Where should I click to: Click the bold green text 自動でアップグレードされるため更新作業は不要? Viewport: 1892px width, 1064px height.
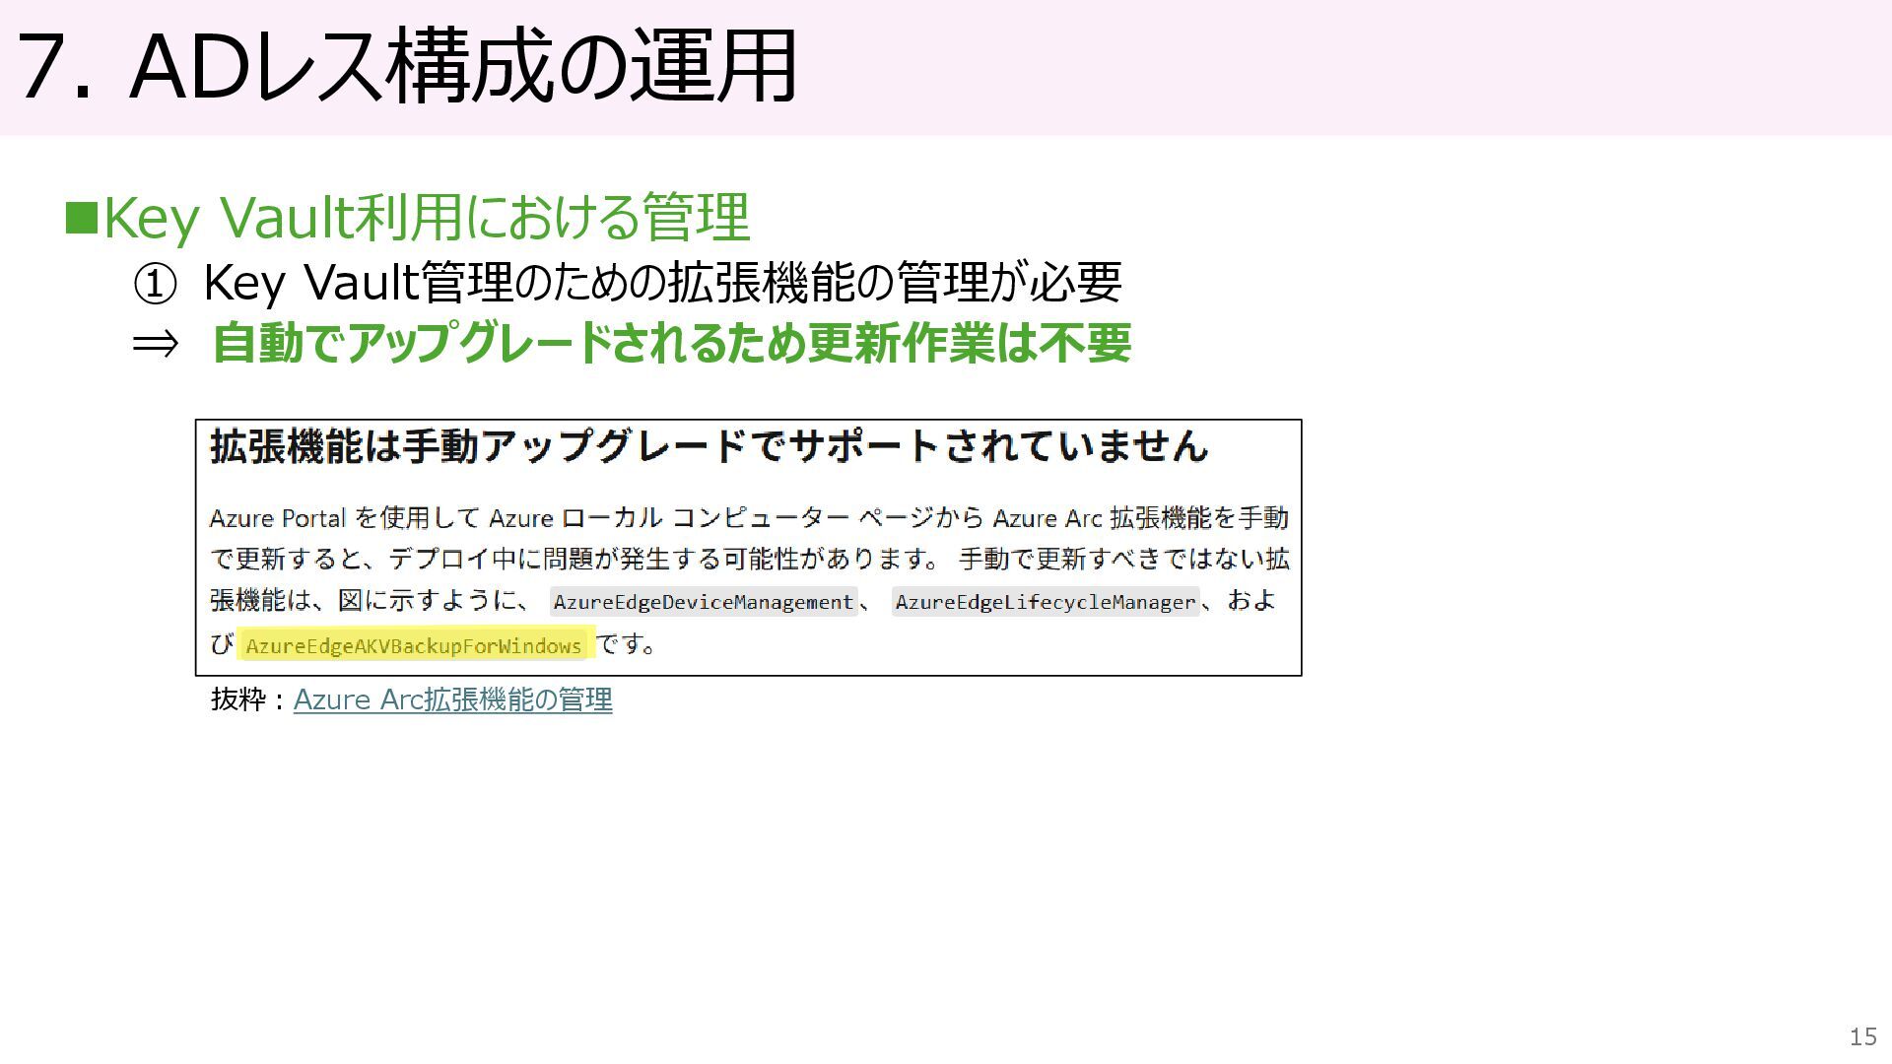(x=671, y=343)
